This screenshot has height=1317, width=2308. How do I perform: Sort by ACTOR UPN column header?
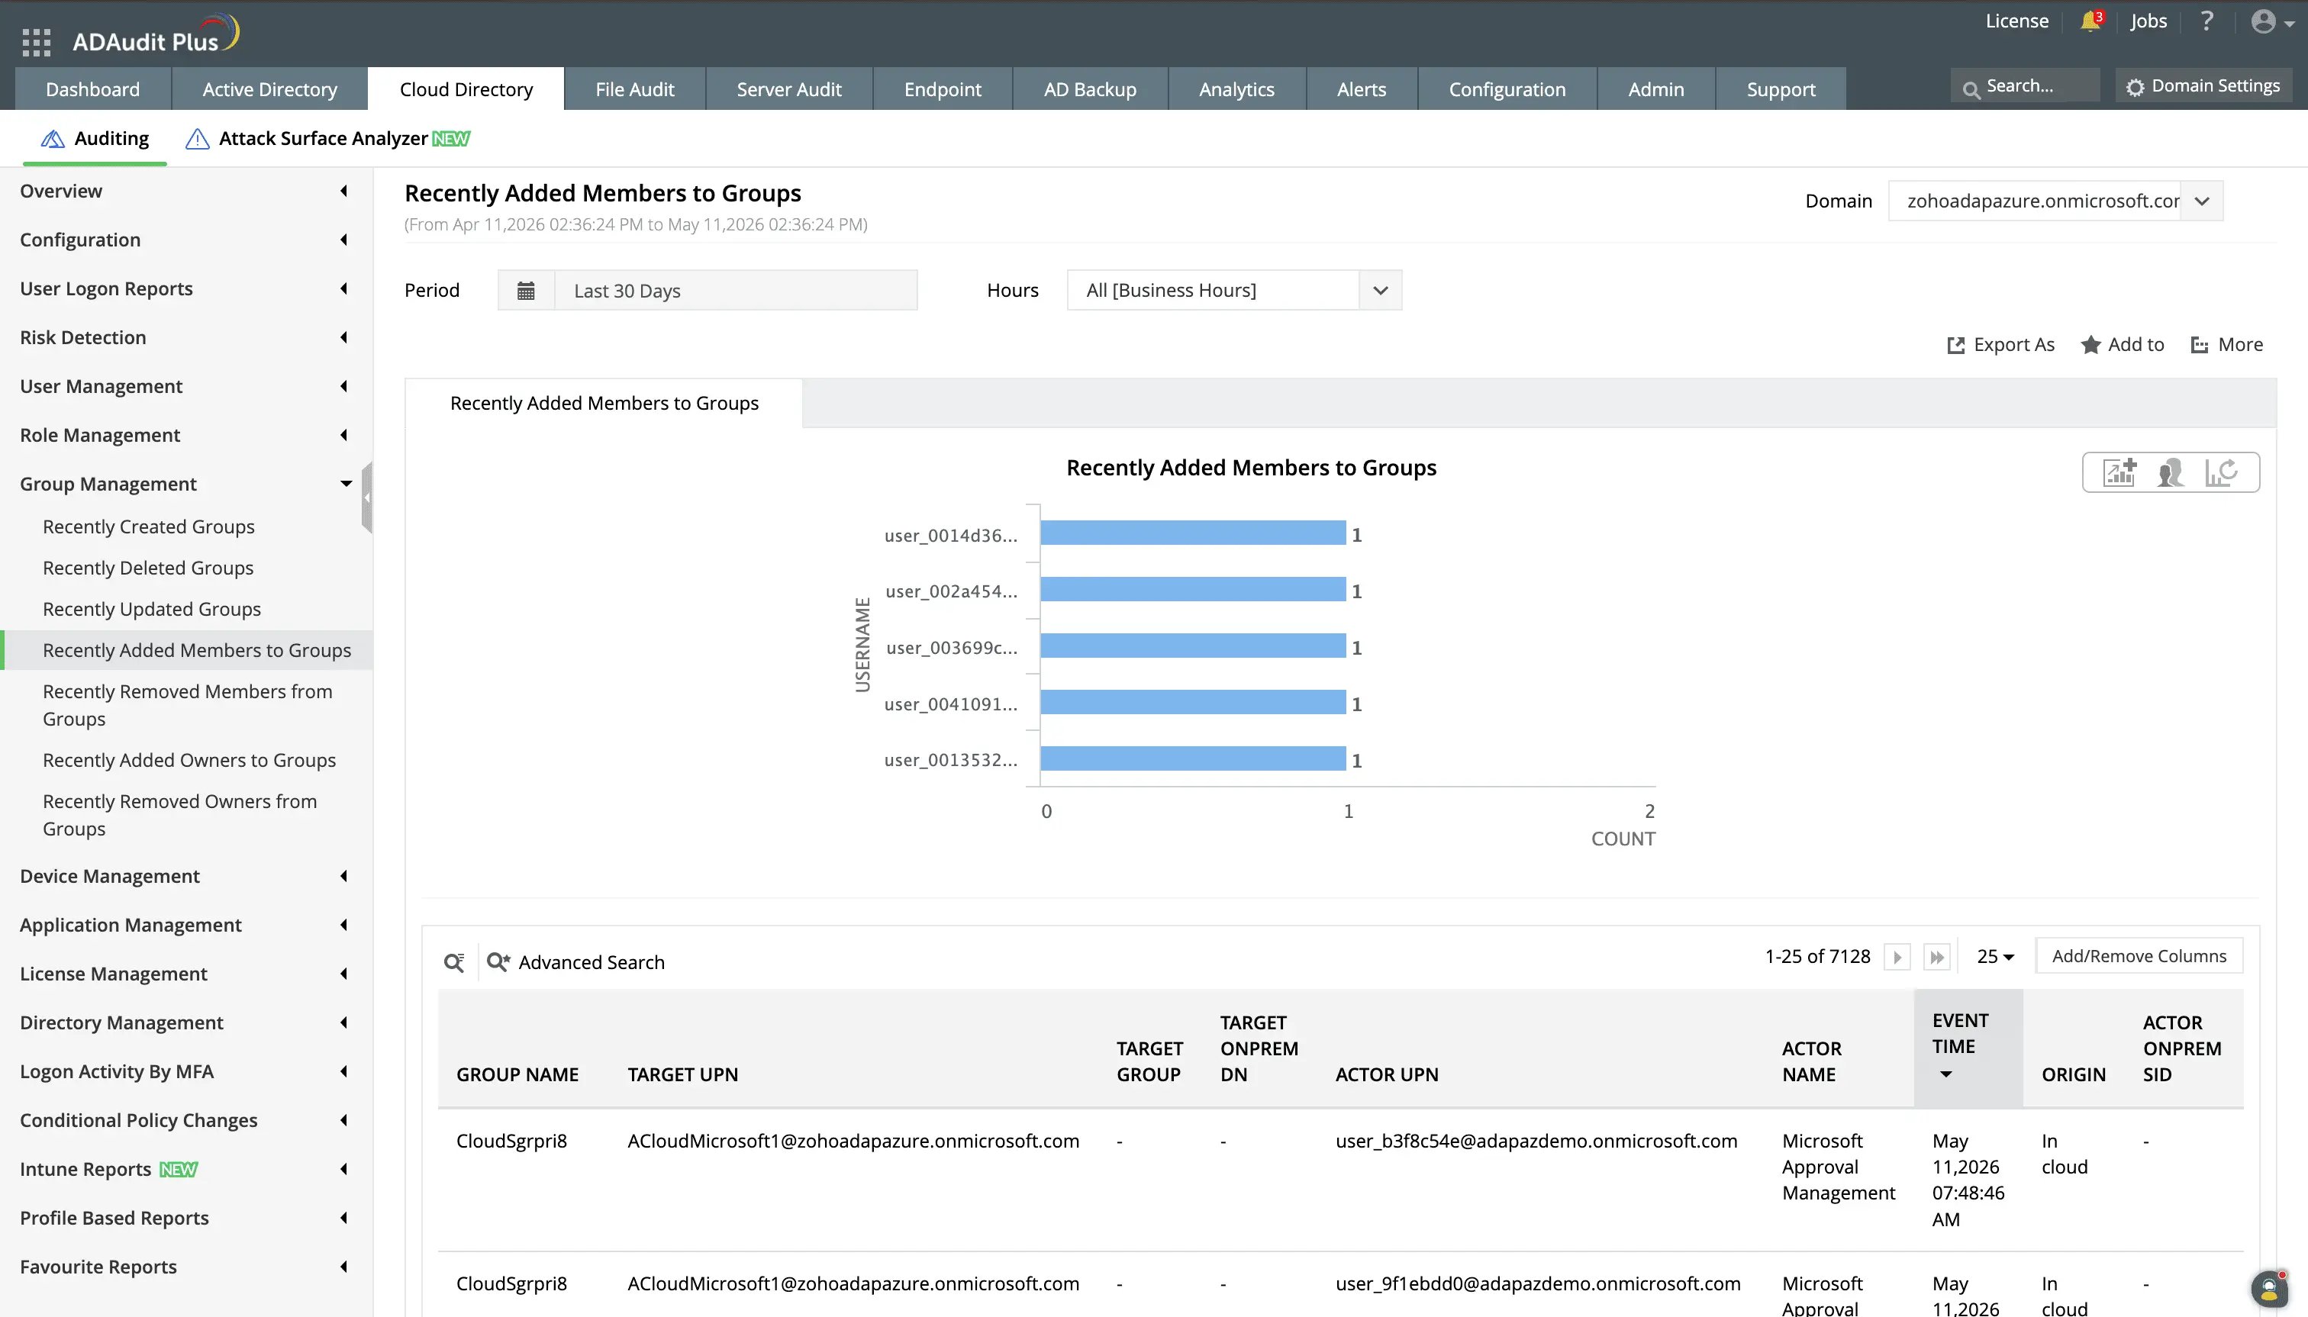(1387, 1074)
